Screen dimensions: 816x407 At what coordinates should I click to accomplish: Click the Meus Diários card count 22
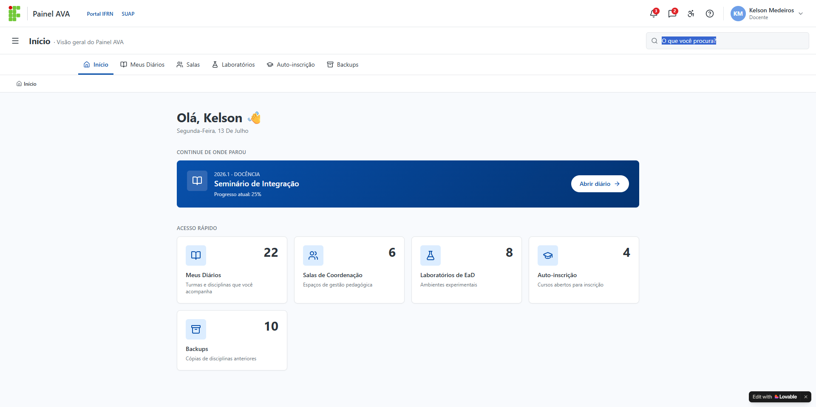[271, 253]
